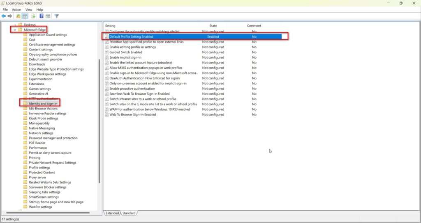421x223 pixels.
Task: Select Web To Browser Sign-in Enabled policy
Action: pos(132,115)
